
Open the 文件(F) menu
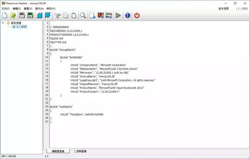[5, 8]
